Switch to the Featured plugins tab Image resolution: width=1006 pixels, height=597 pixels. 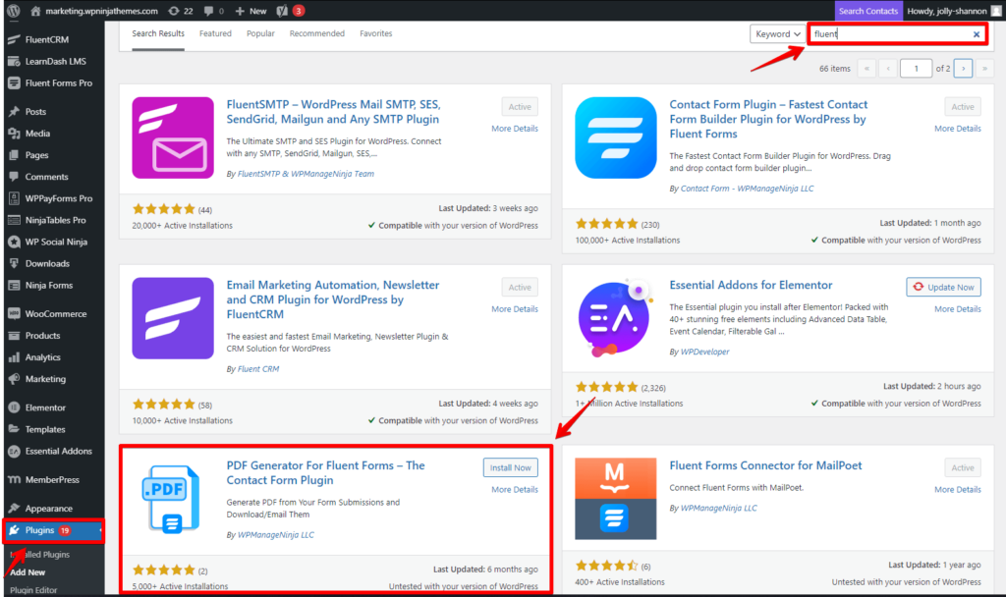215,32
